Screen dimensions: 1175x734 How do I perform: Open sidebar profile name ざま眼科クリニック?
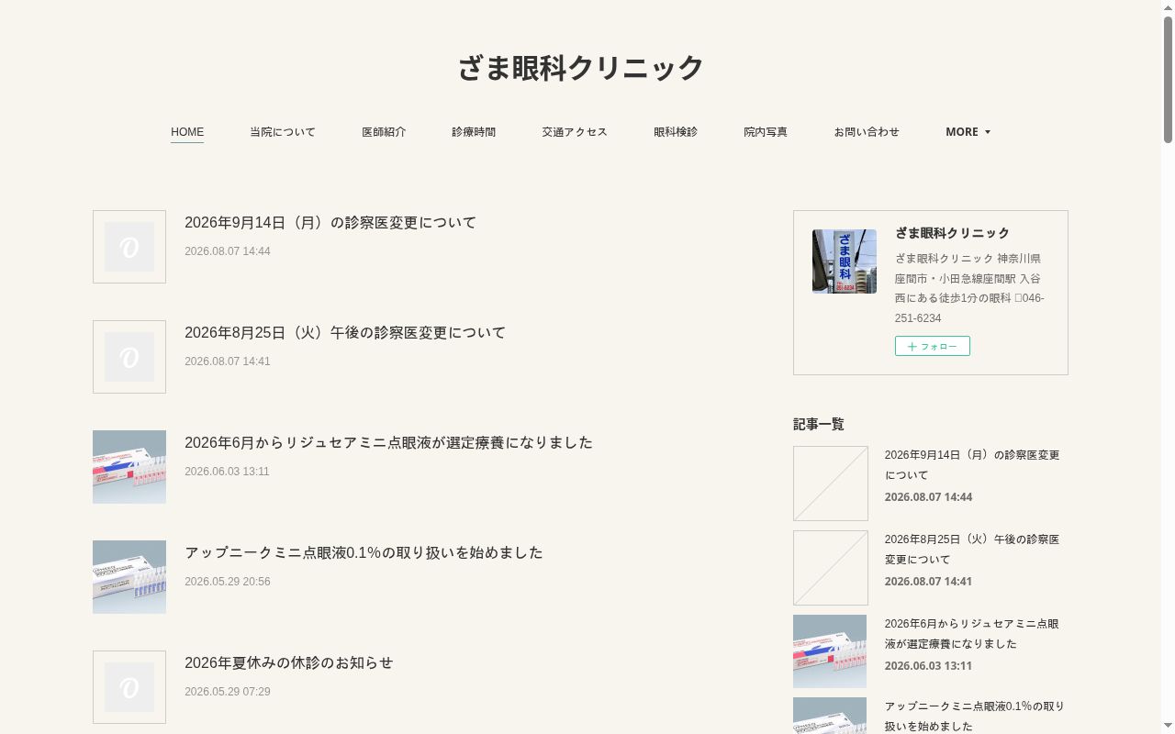[952, 233]
